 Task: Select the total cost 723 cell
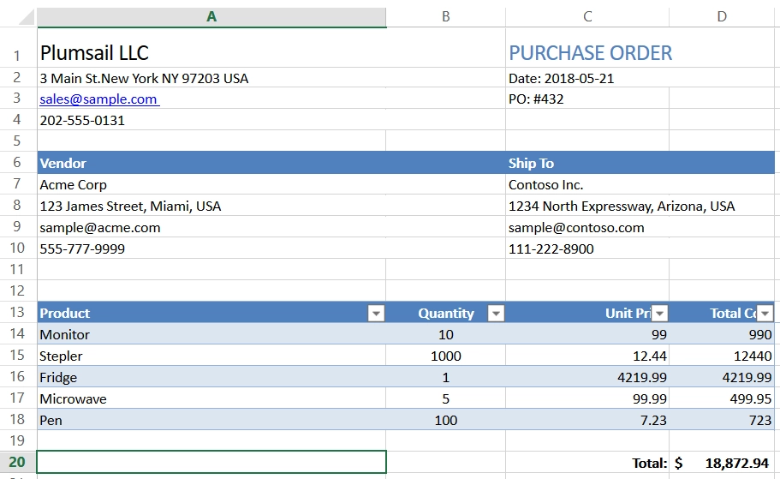click(x=722, y=419)
